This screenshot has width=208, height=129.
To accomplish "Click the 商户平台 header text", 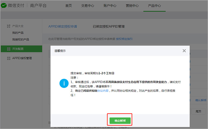I will pos(38,6).
